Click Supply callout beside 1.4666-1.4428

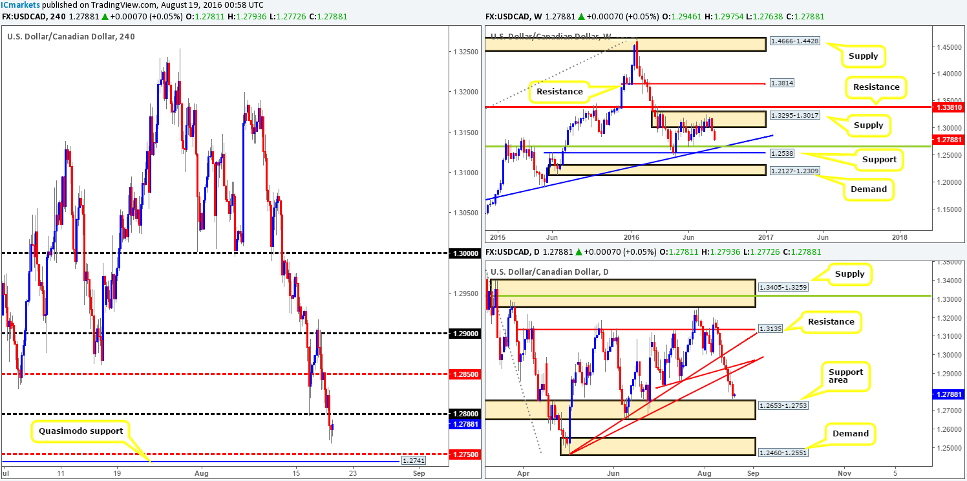pos(863,56)
